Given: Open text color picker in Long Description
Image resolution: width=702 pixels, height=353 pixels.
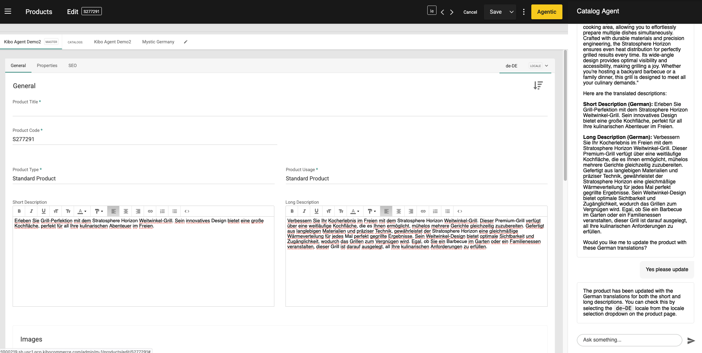Looking at the screenshot, I should [x=355, y=211].
